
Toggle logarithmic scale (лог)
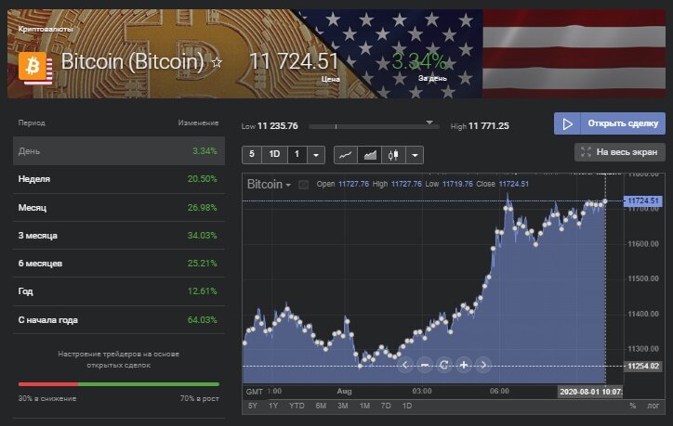(x=653, y=406)
